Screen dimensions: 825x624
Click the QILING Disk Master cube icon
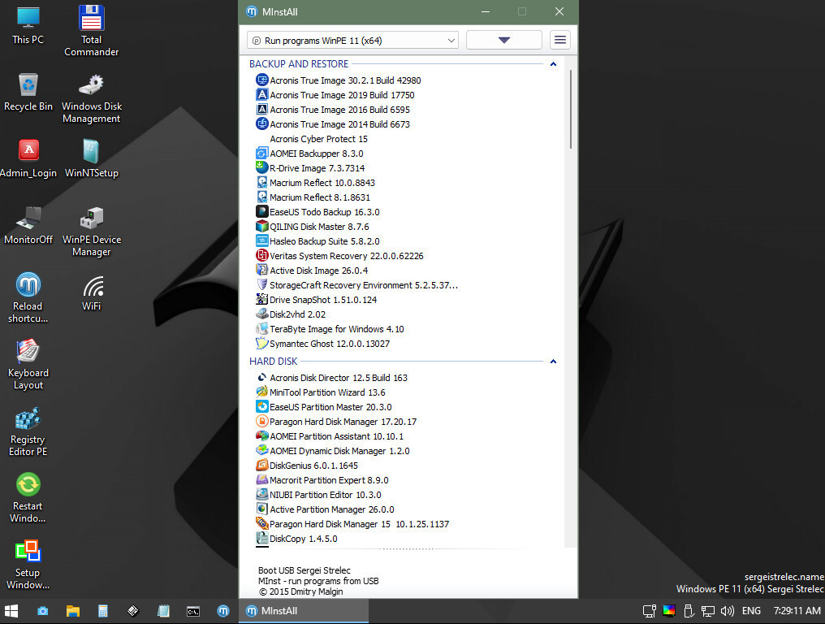tap(261, 227)
